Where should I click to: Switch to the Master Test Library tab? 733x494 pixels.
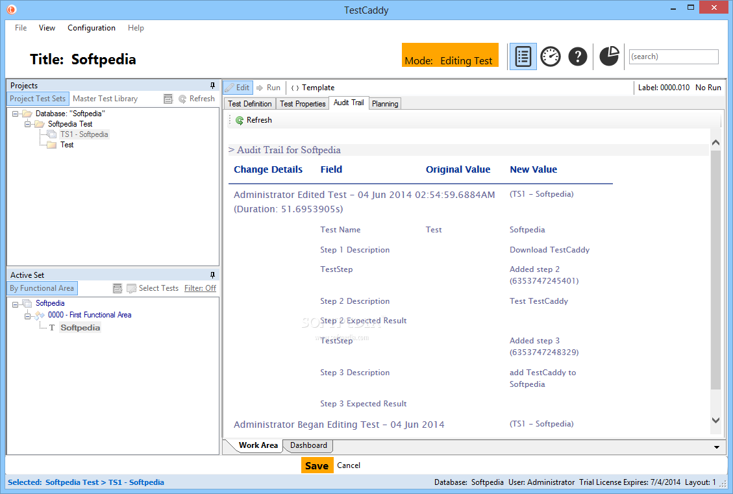click(105, 99)
